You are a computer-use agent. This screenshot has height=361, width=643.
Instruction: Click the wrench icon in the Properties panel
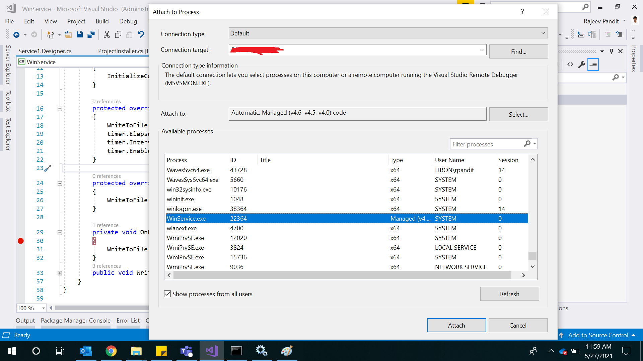coord(582,64)
